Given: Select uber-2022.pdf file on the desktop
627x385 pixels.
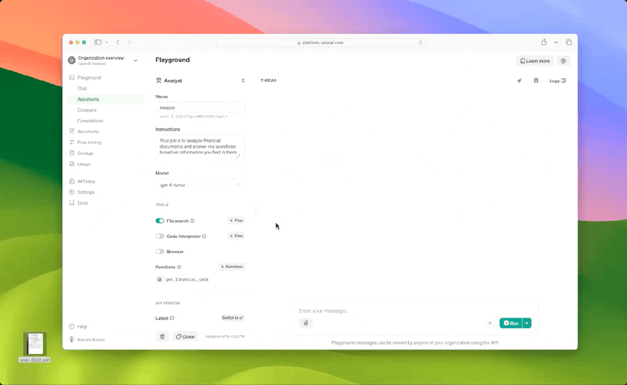Looking at the screenshot, I should [x=35, y=347].
